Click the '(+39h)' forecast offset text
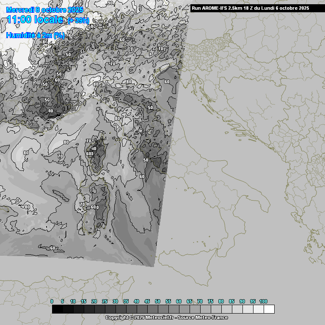This screenshot has height=325, width=325. coord(78,21)
